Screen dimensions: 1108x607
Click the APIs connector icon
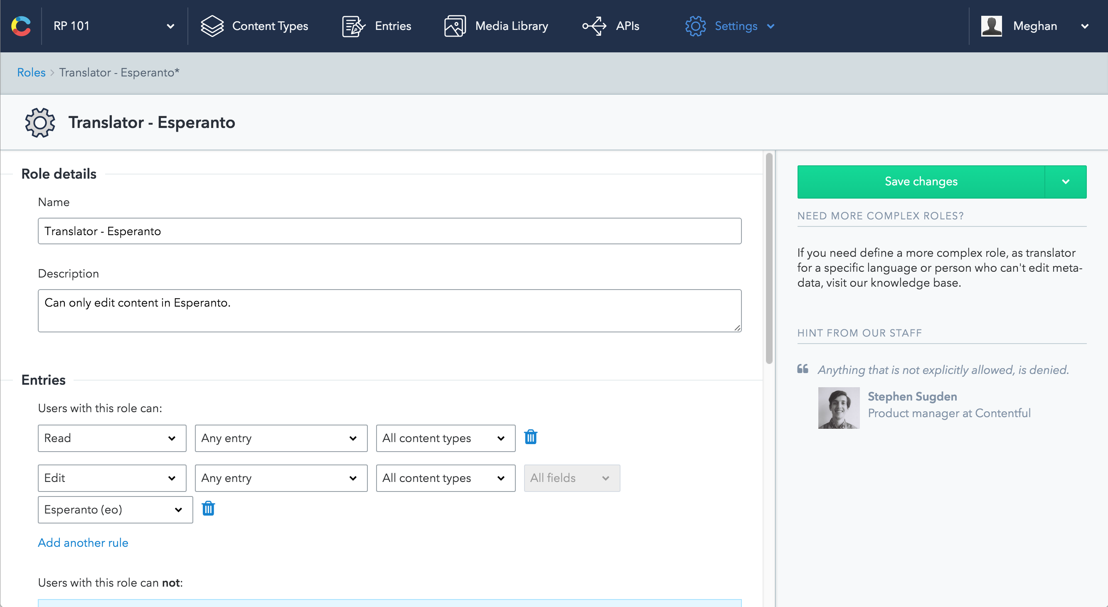click(594, 26)
